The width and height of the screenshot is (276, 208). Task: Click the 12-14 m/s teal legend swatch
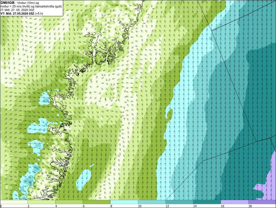179,202
